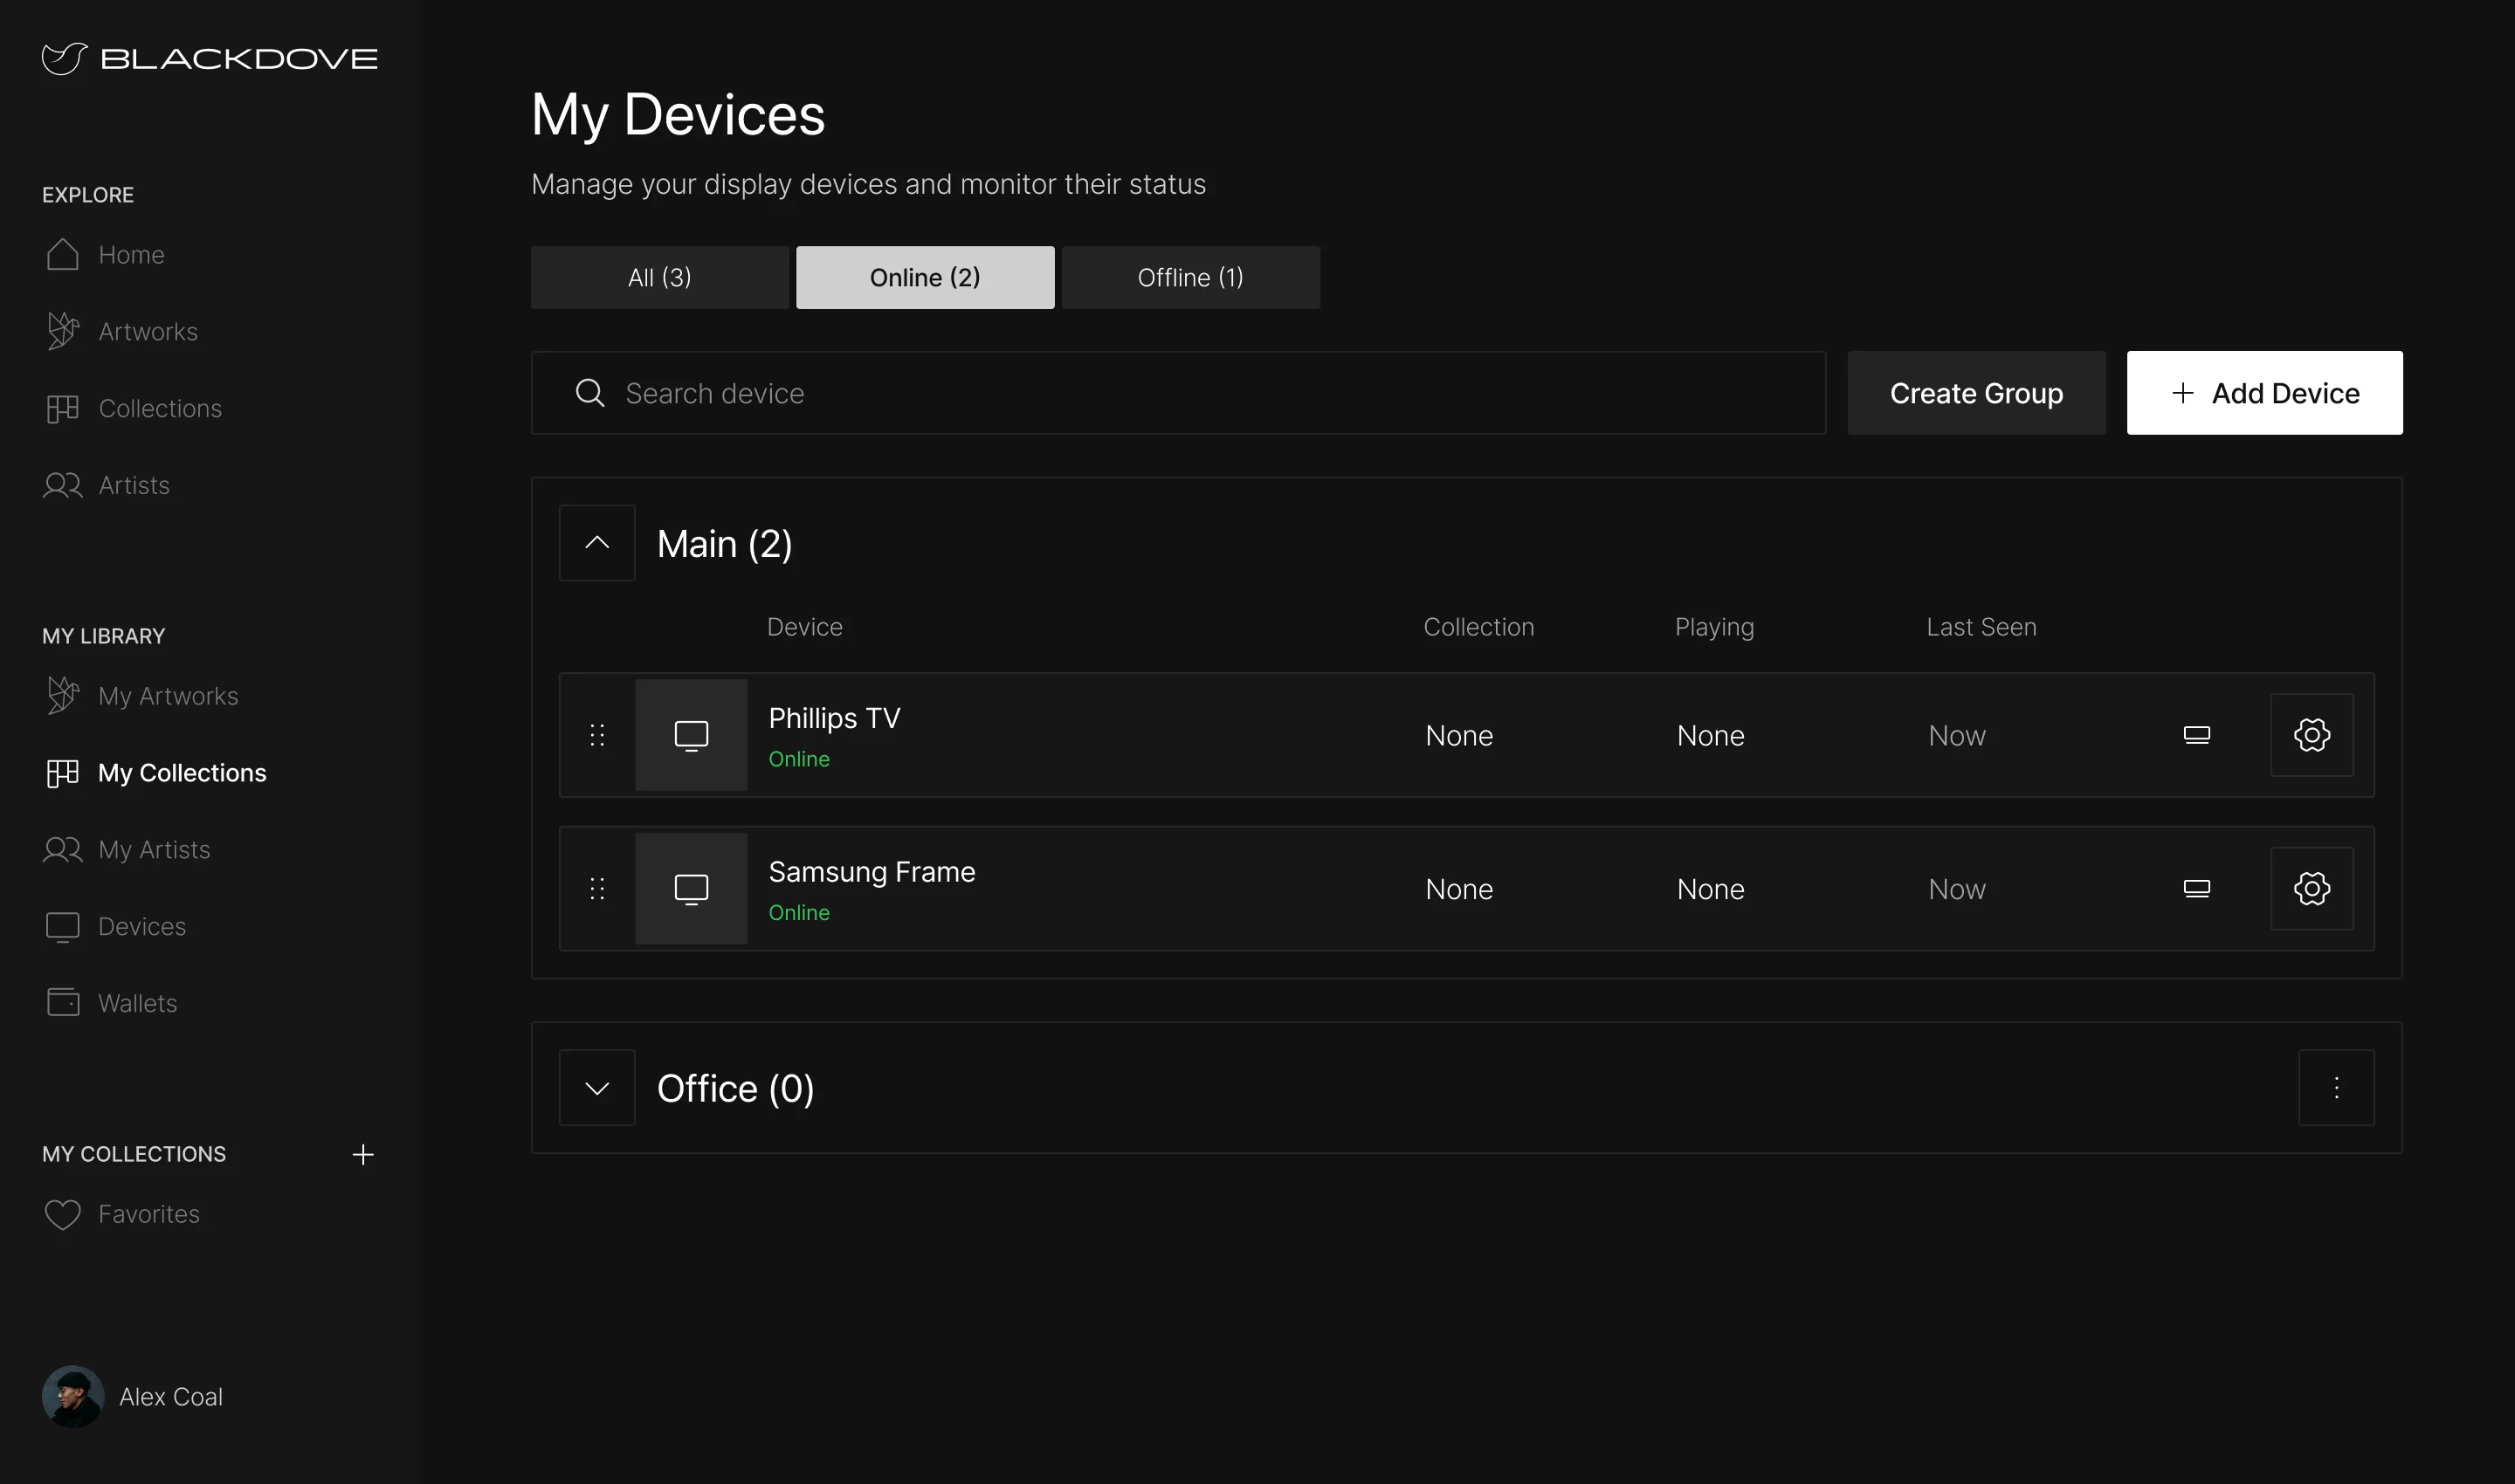Switch to the All (3) tab
Viewport: 2515px width, 1484px height.
click(x=660, y=278)
